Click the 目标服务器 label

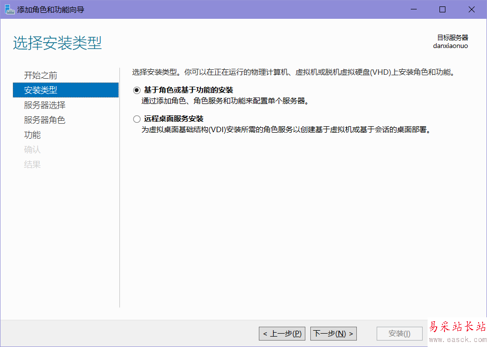tap(452, 38)
